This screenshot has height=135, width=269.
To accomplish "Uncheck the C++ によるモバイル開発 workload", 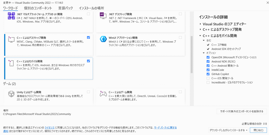I will [x=88, y=61].
